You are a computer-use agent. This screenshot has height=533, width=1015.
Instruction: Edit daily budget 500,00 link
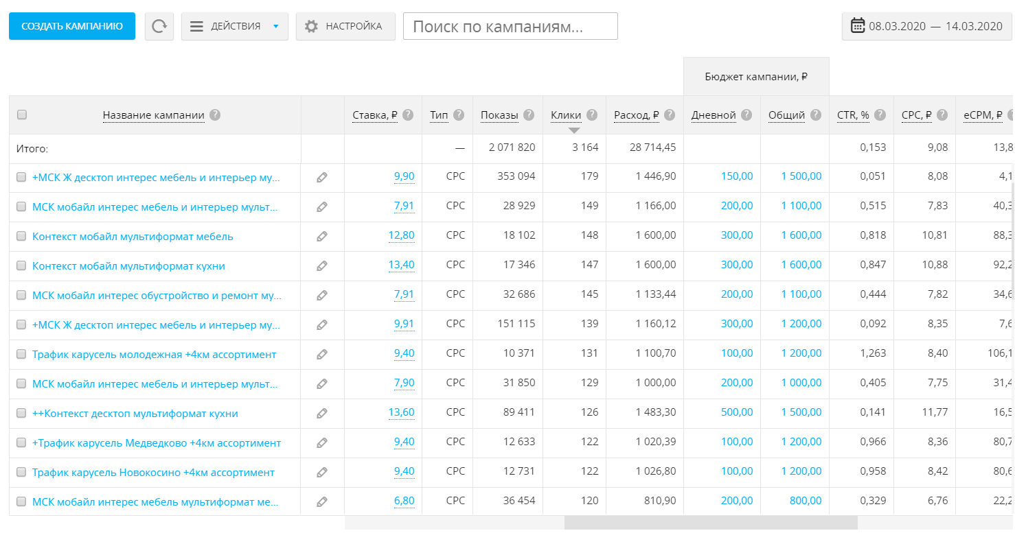[737, 412]
